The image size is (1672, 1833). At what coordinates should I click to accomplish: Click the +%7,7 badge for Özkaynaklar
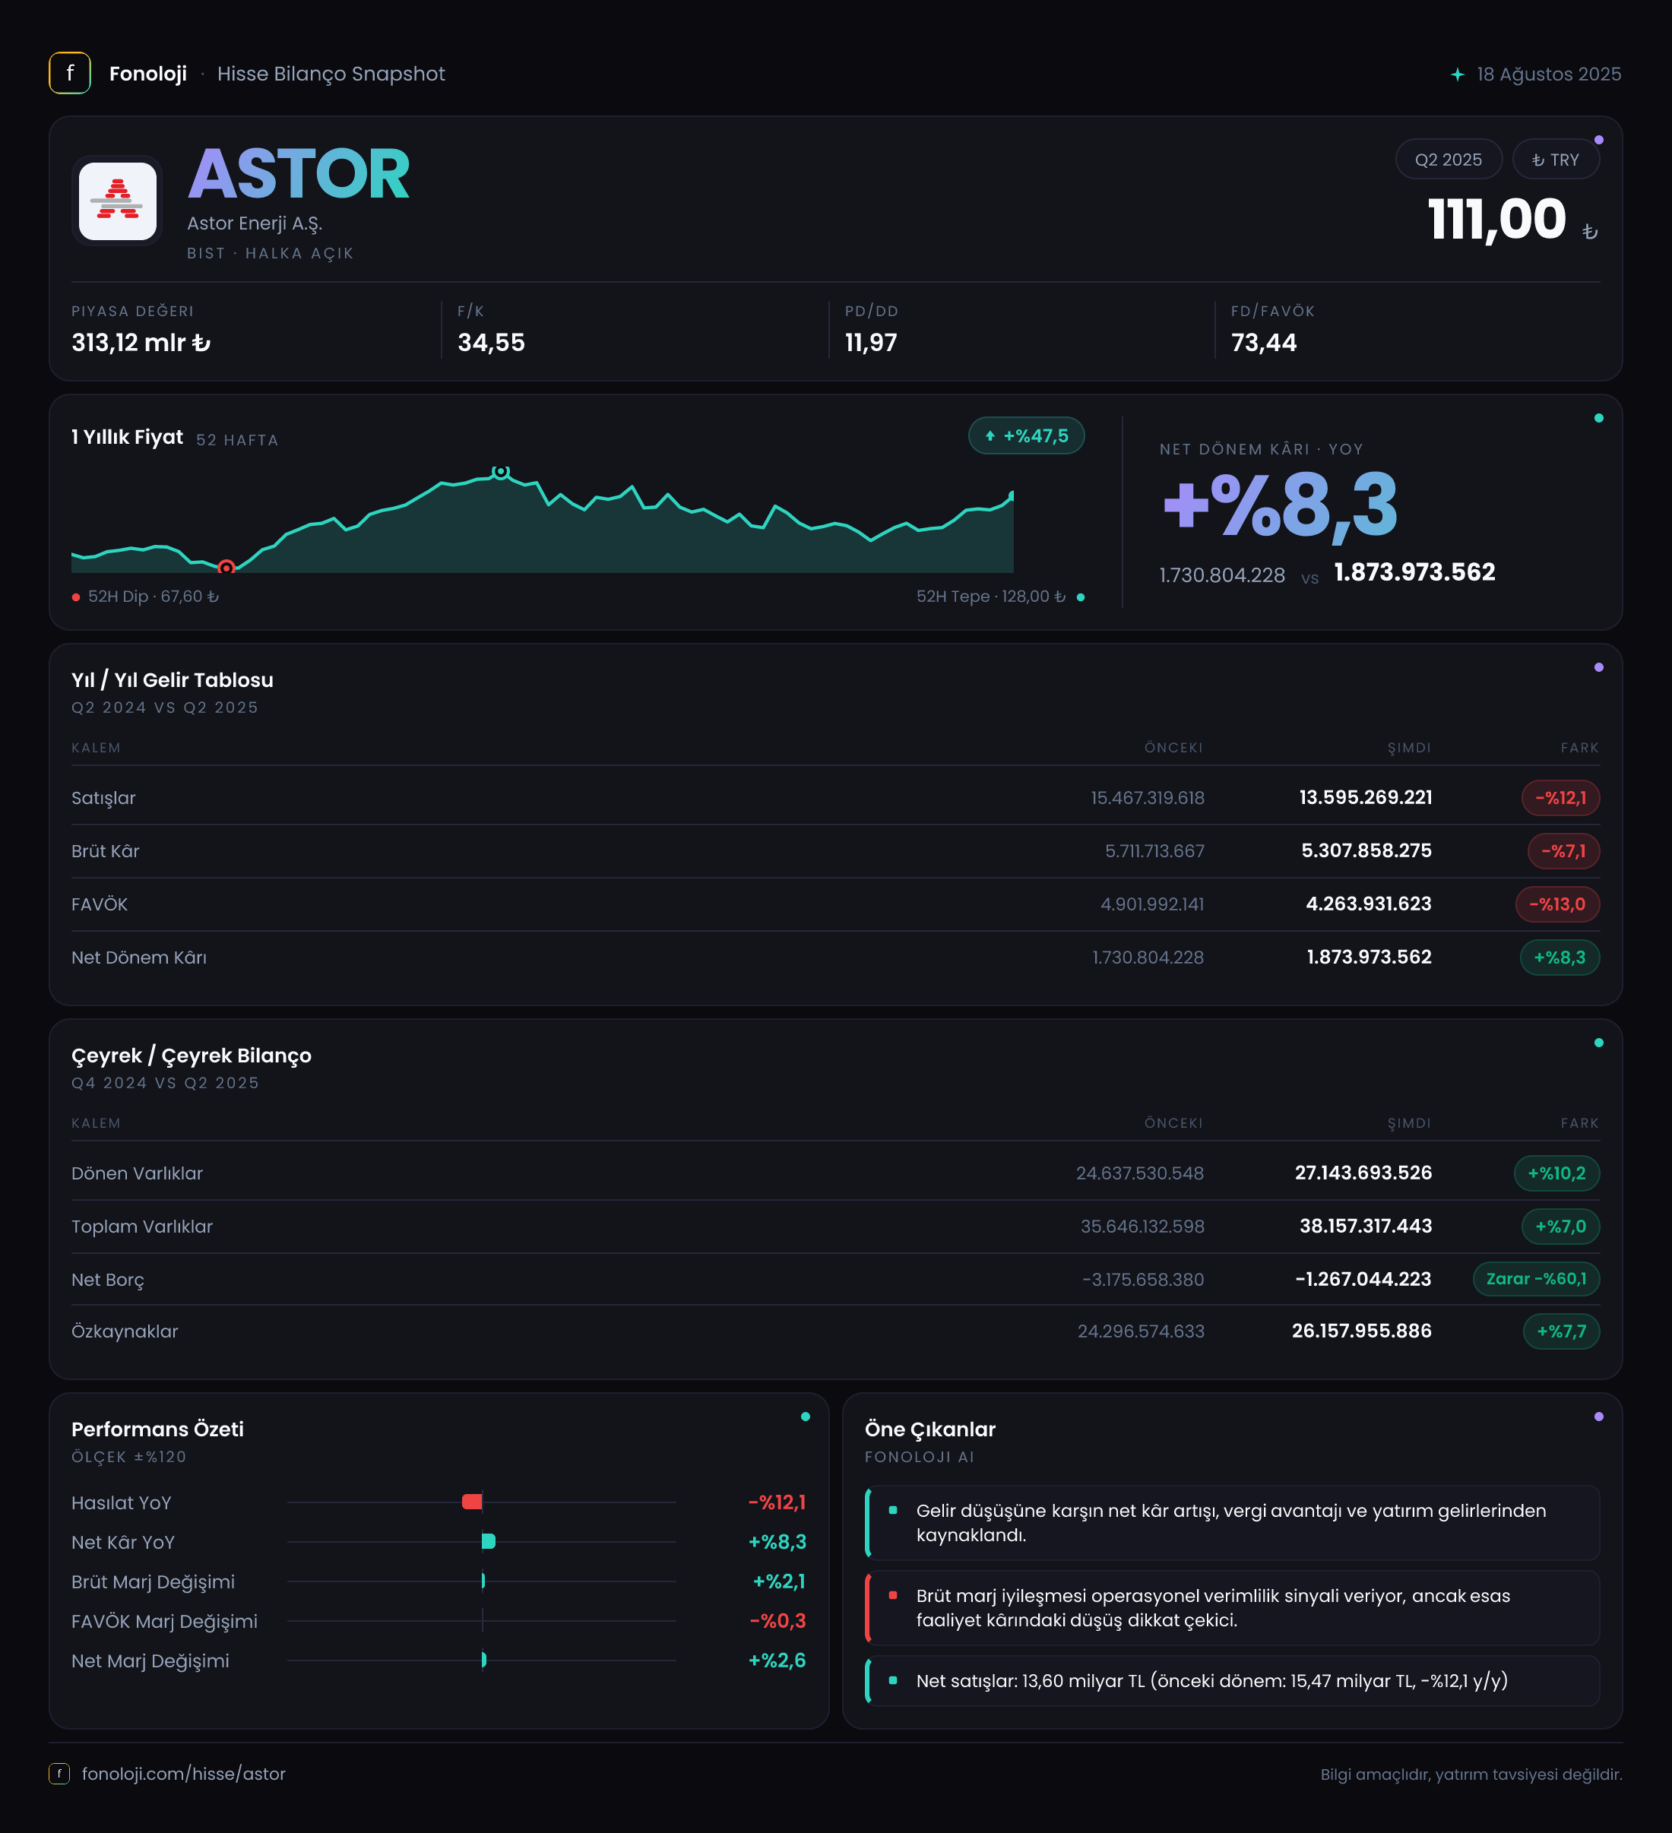(1561, 1331)
